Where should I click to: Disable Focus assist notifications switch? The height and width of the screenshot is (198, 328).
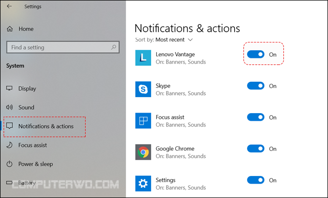pos(256,117)
